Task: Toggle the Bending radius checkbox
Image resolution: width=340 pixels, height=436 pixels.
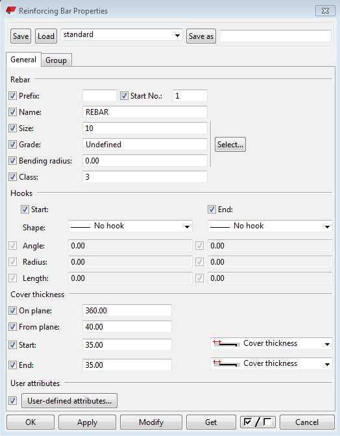Action: 12,161
